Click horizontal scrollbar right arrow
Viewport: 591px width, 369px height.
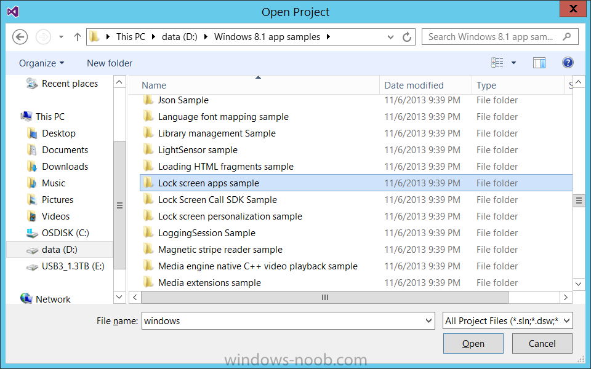click(565, 298)
